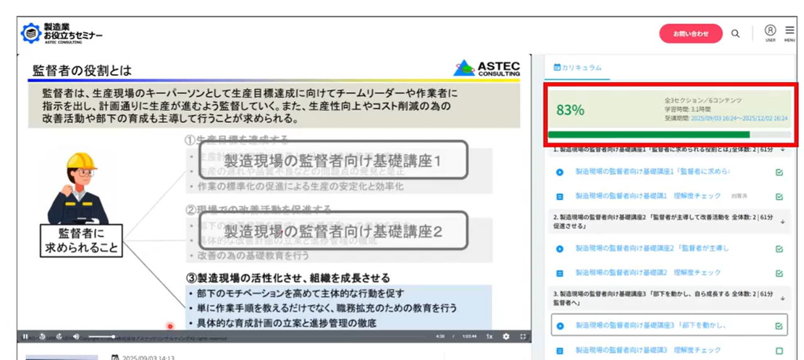Screen dimensions: 804x360
Task: Open the search magnifier icon
Action: click(x=736, y=34)
